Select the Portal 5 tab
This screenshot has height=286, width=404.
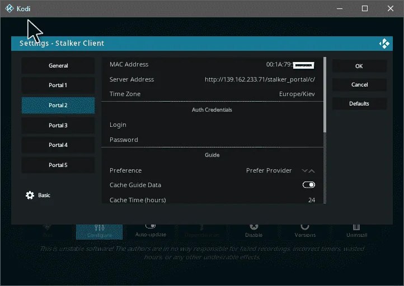58,165
